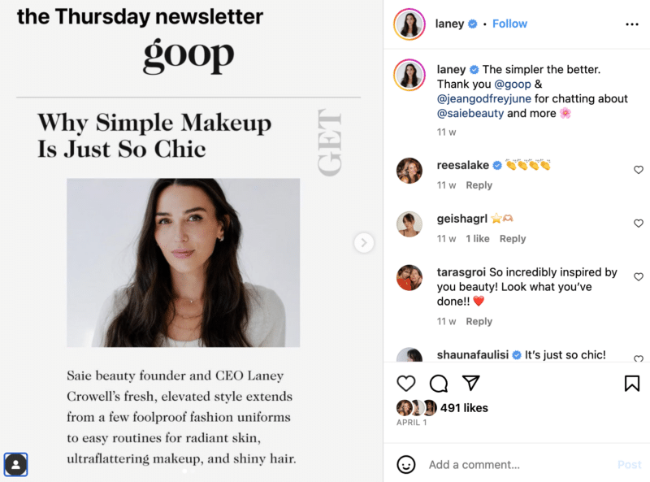This screenshot has width=650, height=482.
Task: Like the post with heart icon
Action: [x=405, y=384]
